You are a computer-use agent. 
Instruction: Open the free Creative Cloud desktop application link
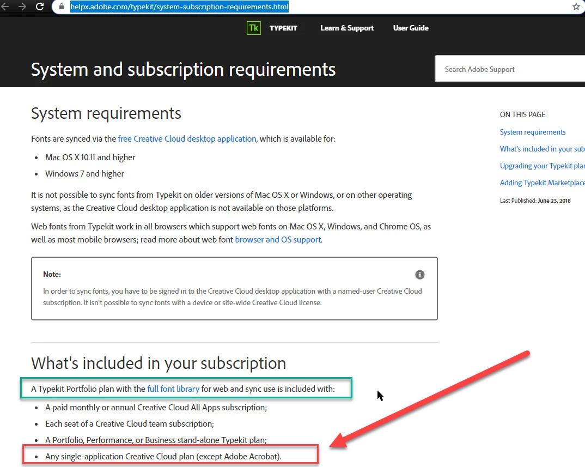[x=187, y=139]
